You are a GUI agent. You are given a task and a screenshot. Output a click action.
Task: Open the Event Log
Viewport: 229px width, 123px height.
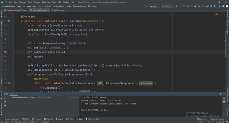[x=202, y=119]
